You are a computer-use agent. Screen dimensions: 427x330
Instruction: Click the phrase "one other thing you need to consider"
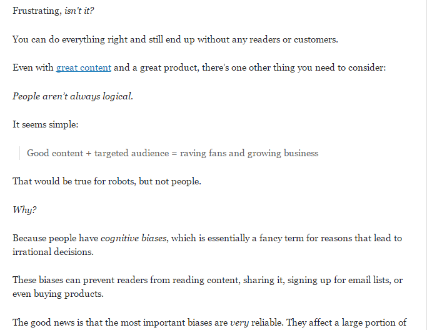pos(308,67)
